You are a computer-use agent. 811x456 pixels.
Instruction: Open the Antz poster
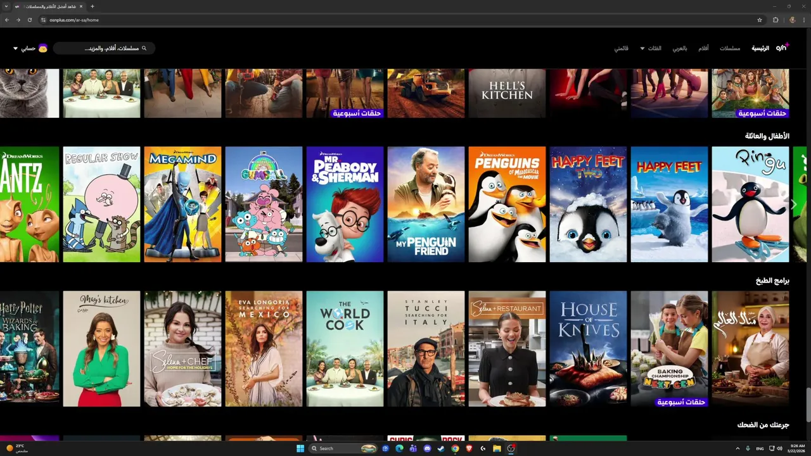click(x=29, y=205)
